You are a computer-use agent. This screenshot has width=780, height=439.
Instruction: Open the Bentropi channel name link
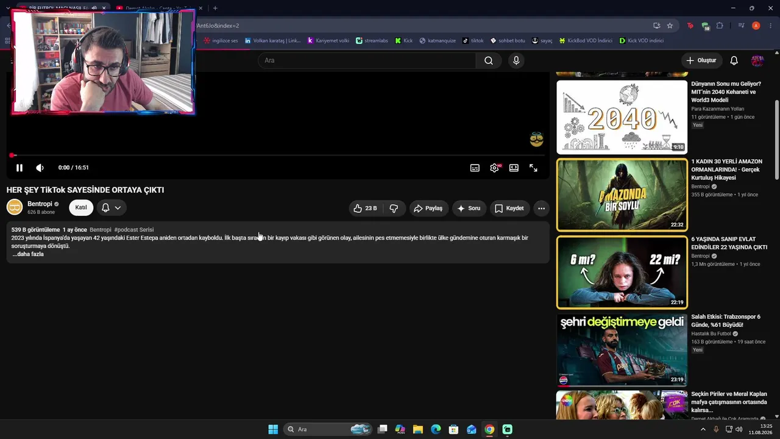(x=40, y=204)
